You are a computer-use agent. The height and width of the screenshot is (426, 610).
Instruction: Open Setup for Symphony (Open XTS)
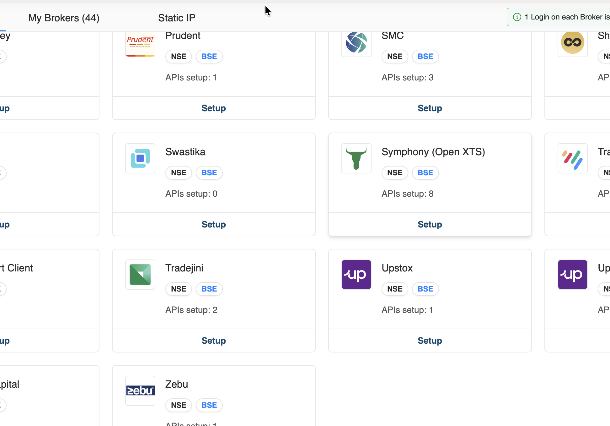click(430, 224)
